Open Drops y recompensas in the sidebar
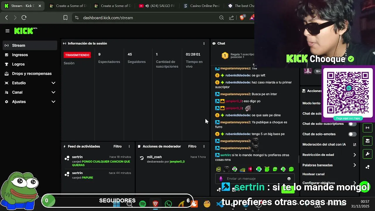 coord(30,74)
